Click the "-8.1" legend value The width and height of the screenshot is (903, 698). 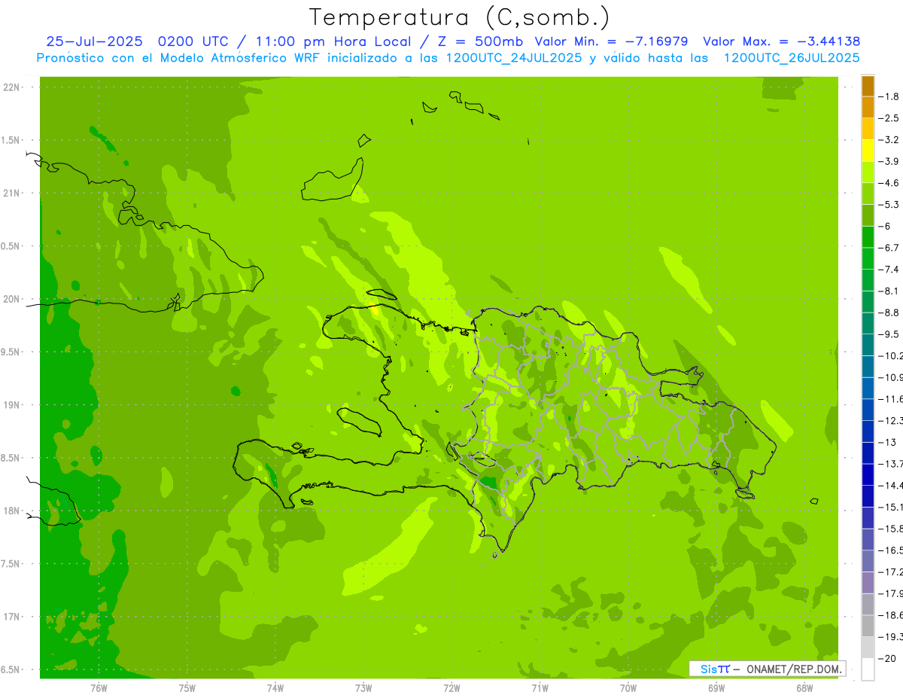(889, 291)
